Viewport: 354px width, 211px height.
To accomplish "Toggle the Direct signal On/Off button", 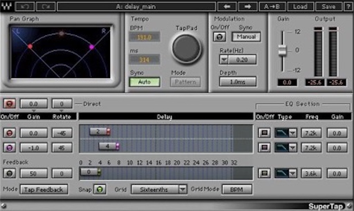I will [9, 104].
